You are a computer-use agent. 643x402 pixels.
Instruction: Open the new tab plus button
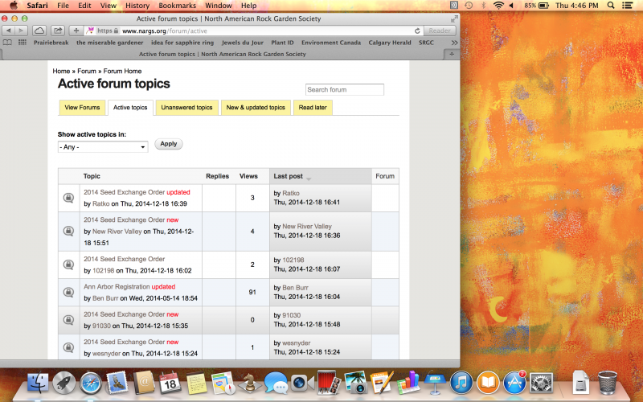(x=453, y=55)
